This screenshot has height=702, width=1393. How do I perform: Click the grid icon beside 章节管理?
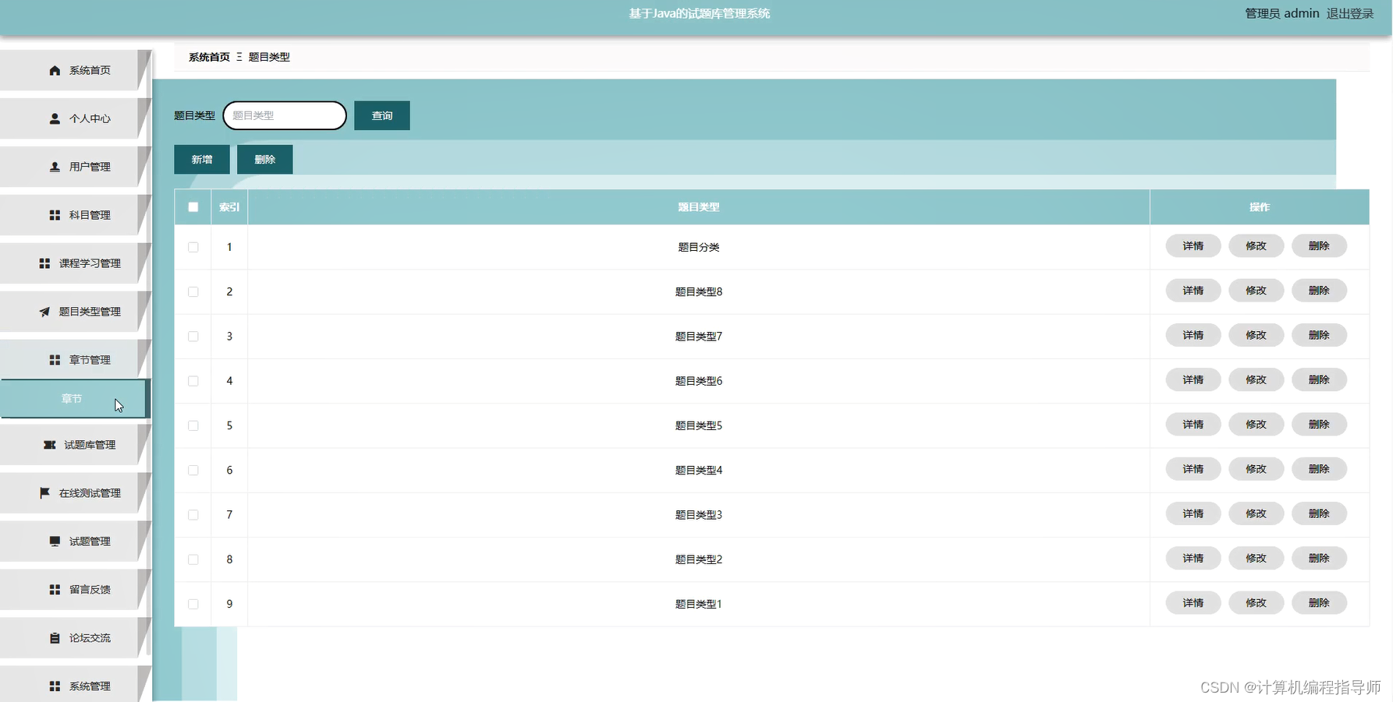coord(55,360)
